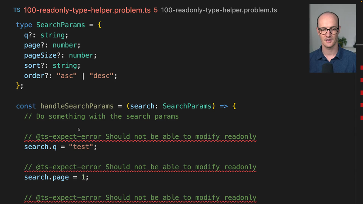Image resolution: width=363 pixels, height=204 pixels.
Task: Click the TS file icon in the tab
Action: pos(17,10)
